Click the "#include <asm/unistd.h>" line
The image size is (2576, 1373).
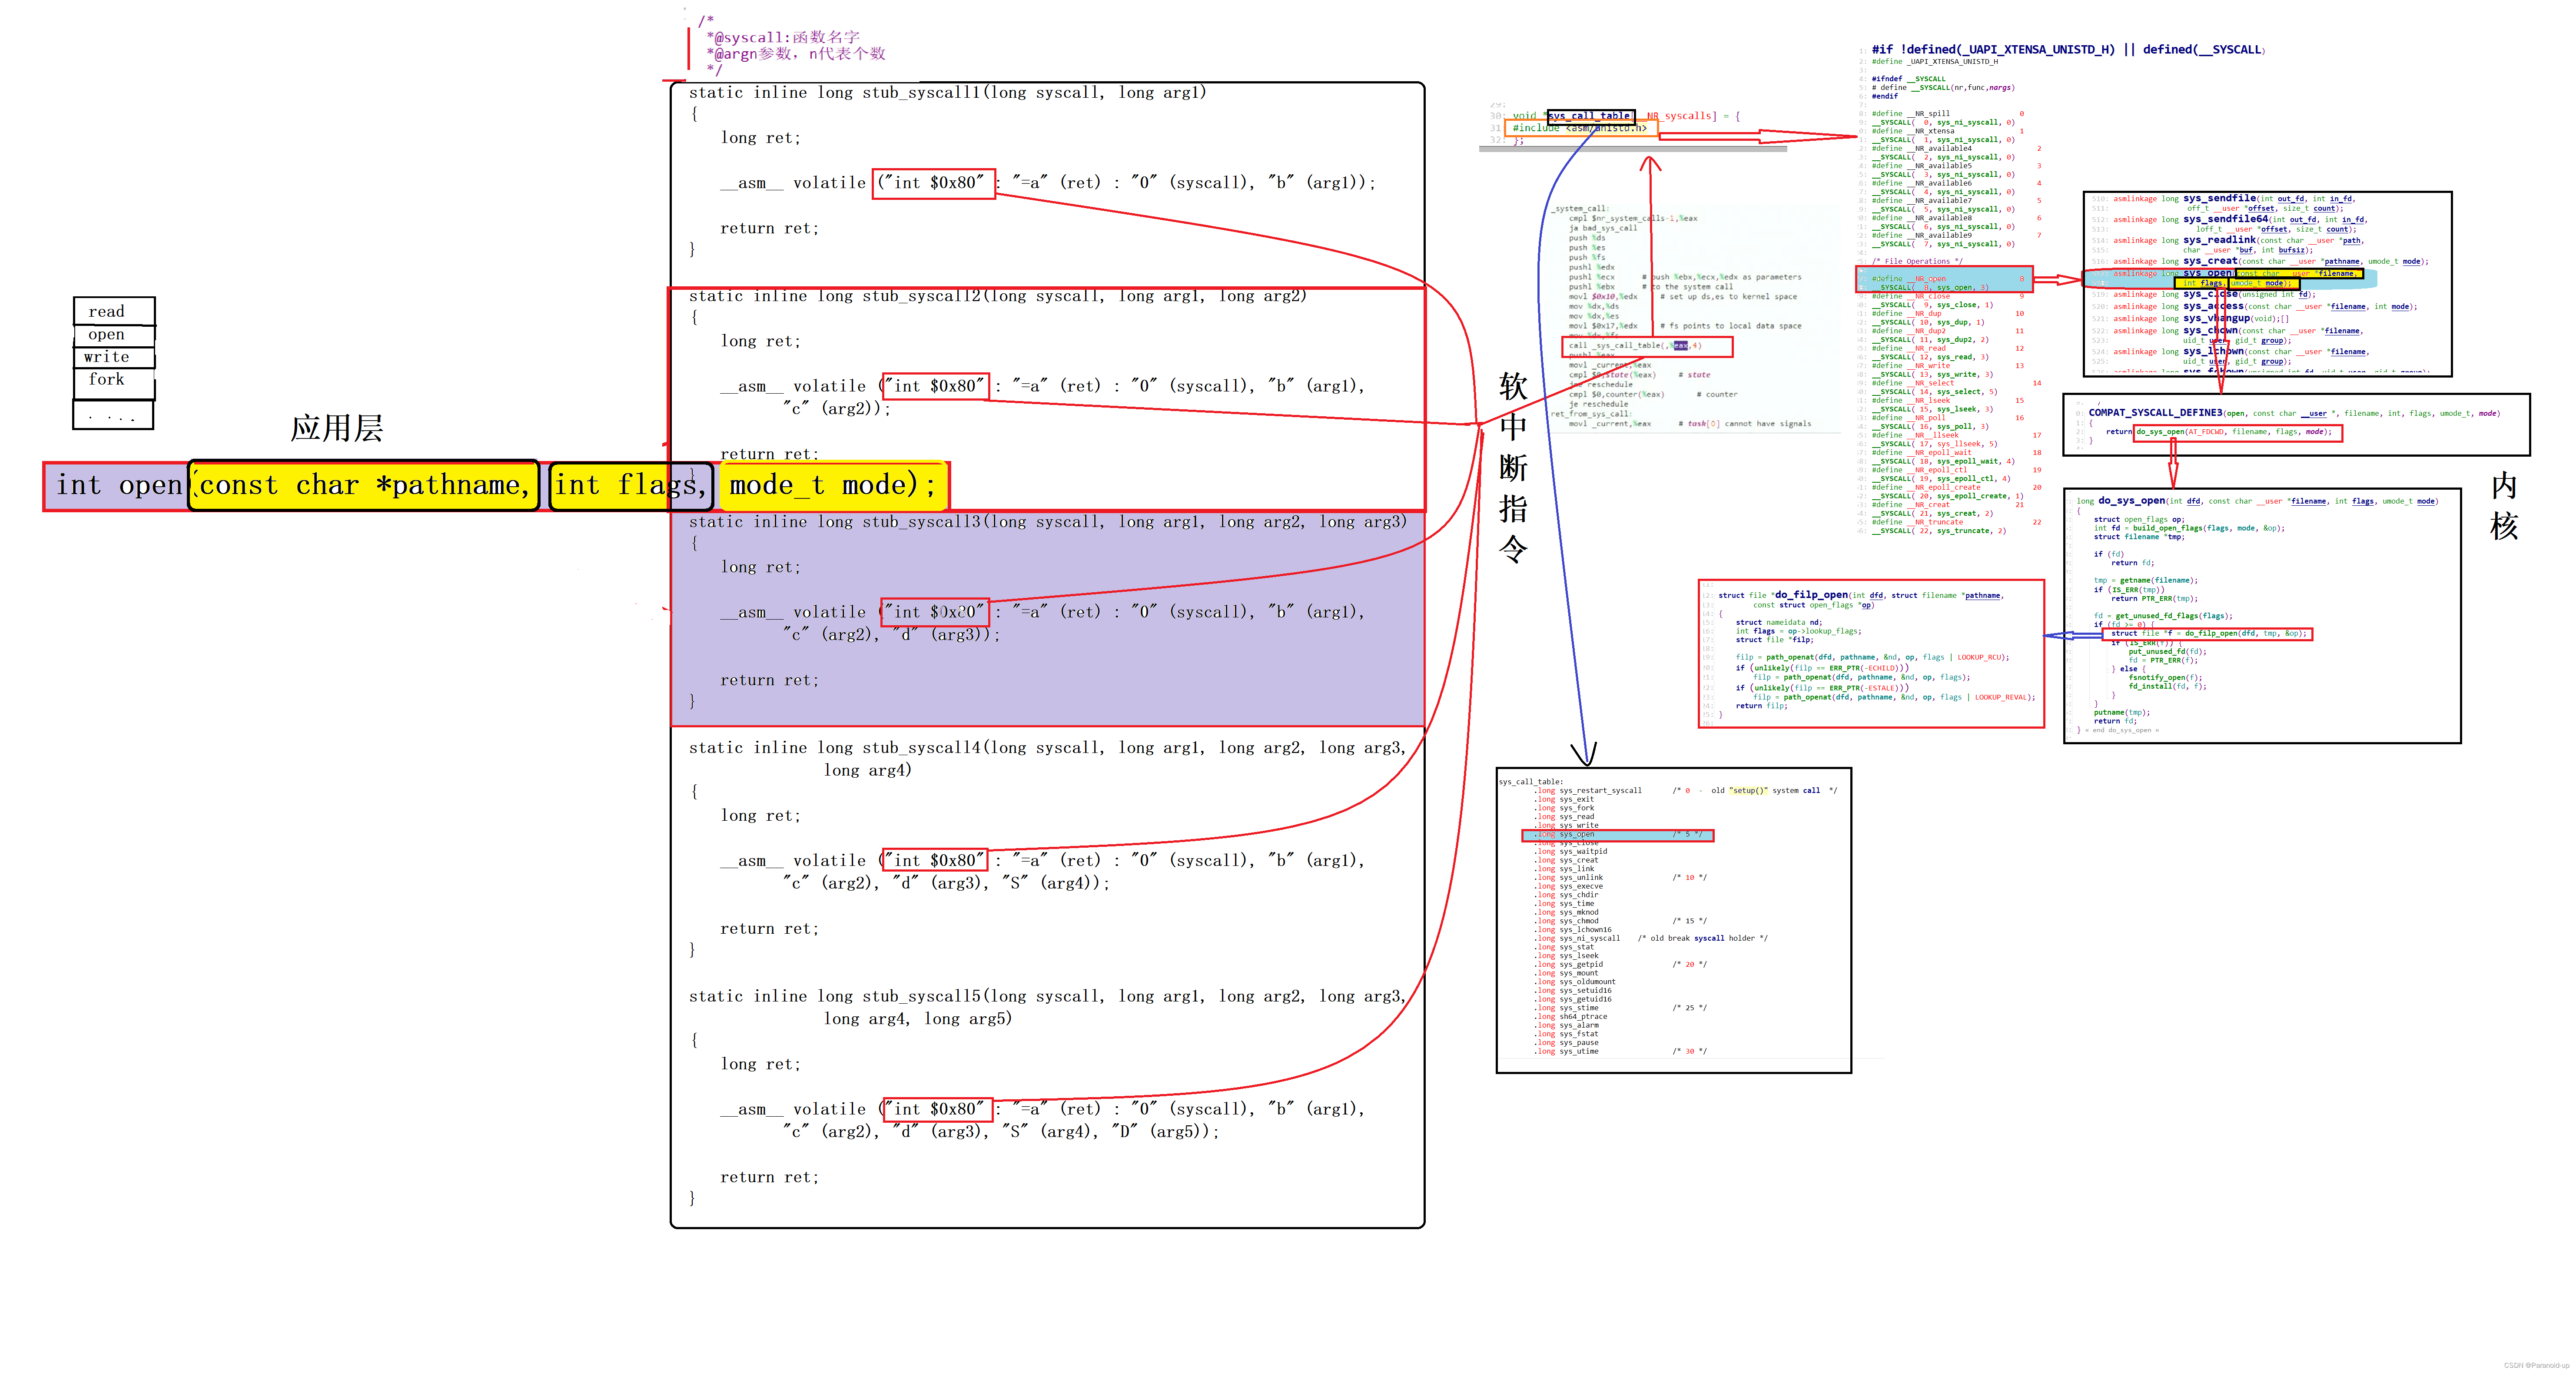[1581, 129]
